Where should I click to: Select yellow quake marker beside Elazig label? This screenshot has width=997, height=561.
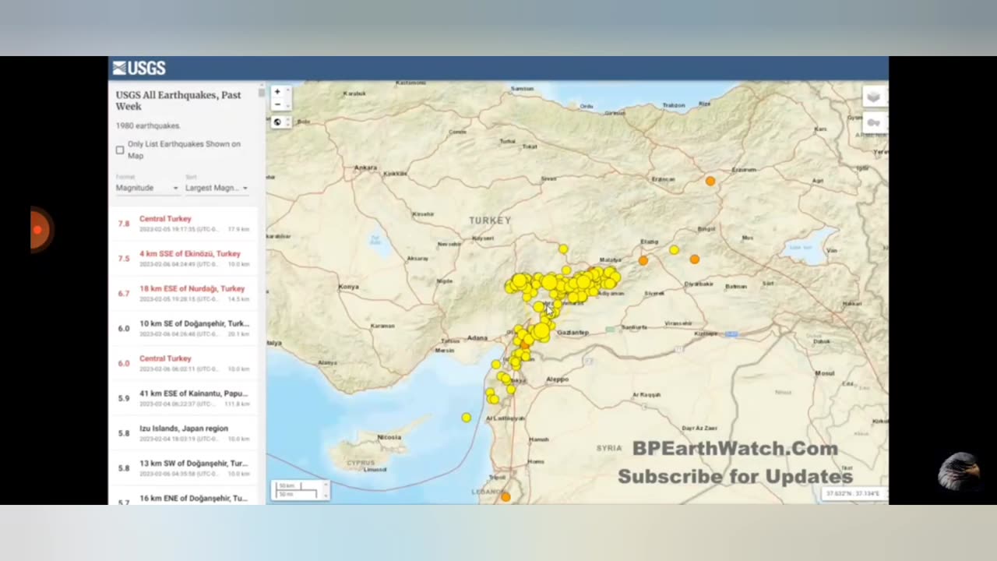pos(674,250)
